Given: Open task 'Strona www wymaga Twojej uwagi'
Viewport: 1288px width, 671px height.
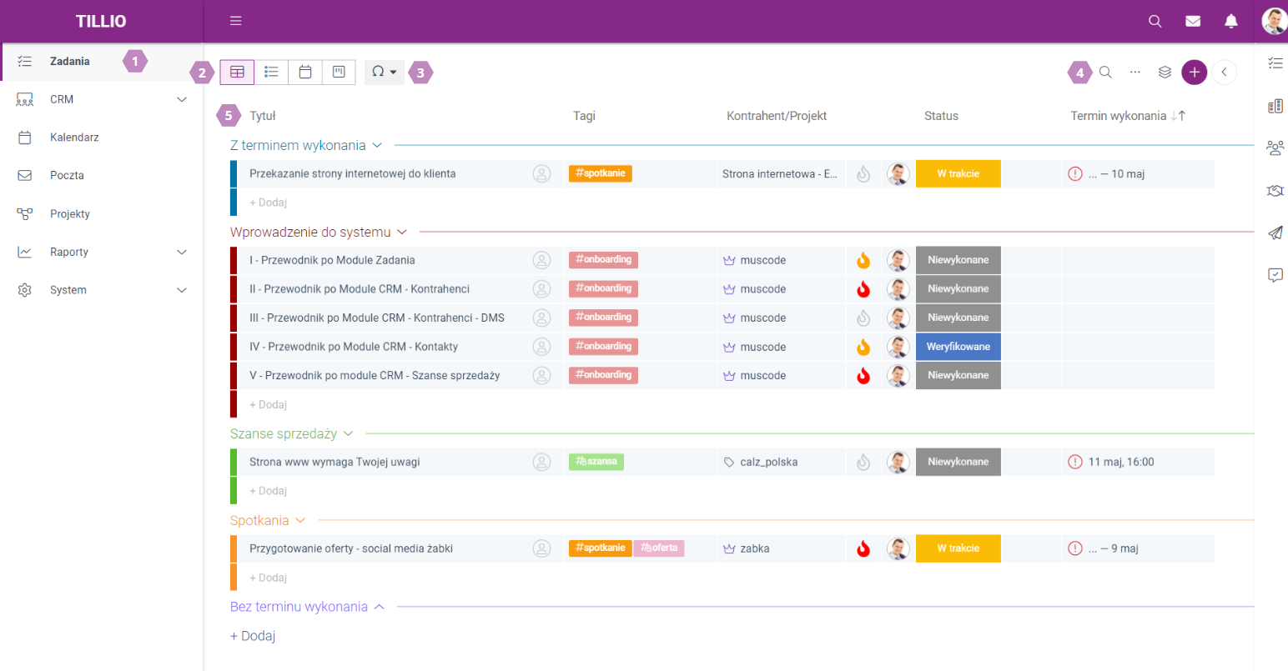Looking at the screenshot, I should click(335, 462).
